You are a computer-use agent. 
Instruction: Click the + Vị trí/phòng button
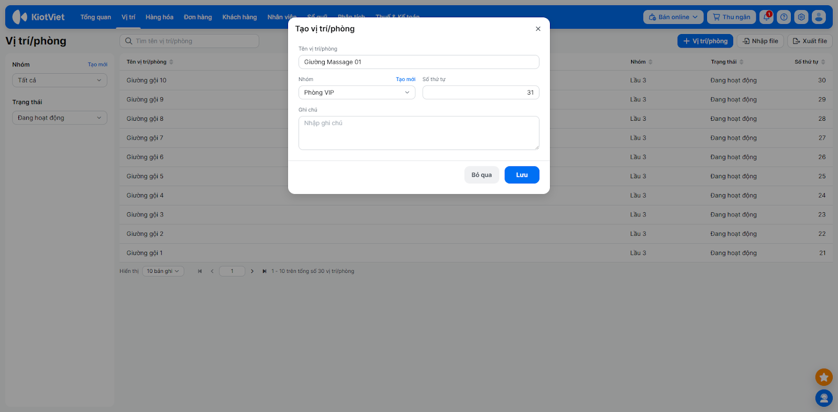705,41
